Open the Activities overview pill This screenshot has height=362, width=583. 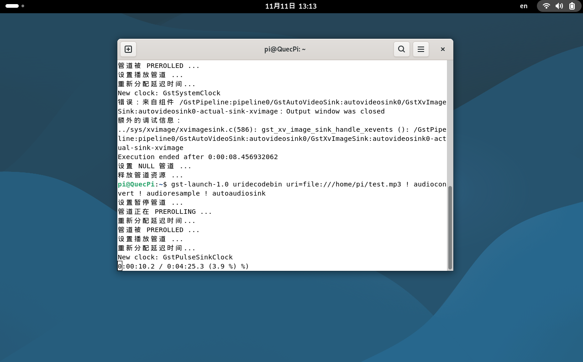(x=12, y=6)
